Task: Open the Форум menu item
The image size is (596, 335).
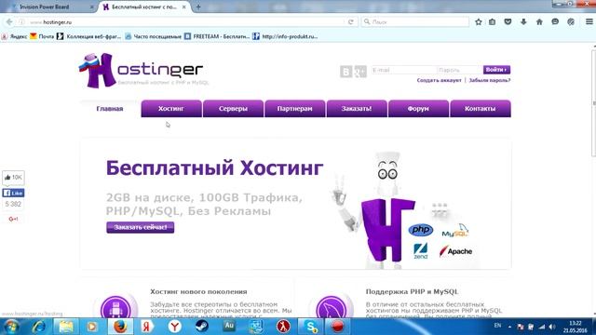Action: click(418, 109)
